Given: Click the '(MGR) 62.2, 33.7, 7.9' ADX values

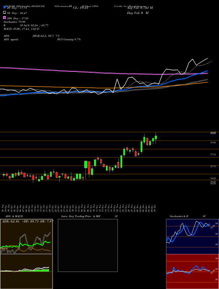Looking at the screenshot, I should click(46, 36).
